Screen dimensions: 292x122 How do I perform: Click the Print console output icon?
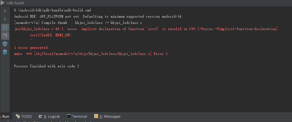pos(5,44)
